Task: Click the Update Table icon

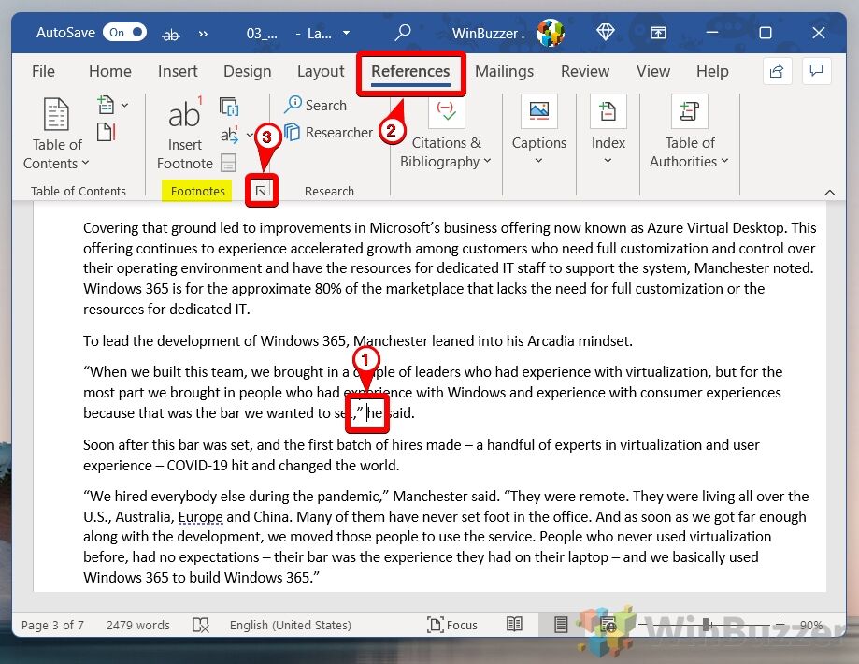Action: [x=106, y=131]
